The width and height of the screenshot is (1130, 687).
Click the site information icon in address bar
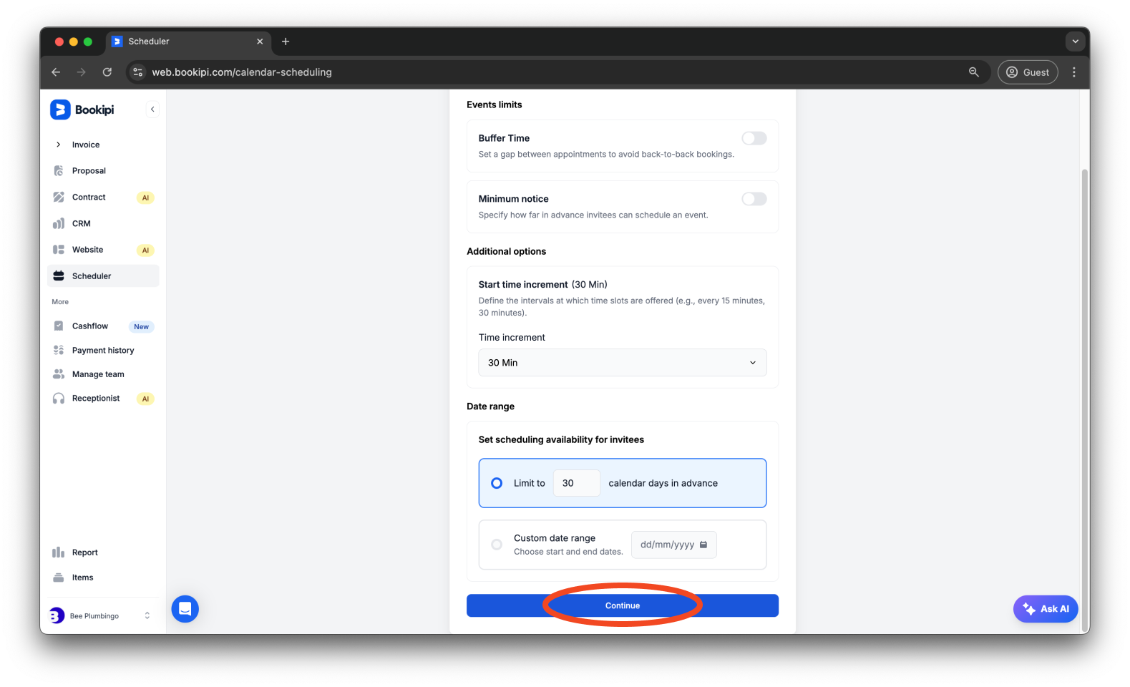[x=138, y=72]
